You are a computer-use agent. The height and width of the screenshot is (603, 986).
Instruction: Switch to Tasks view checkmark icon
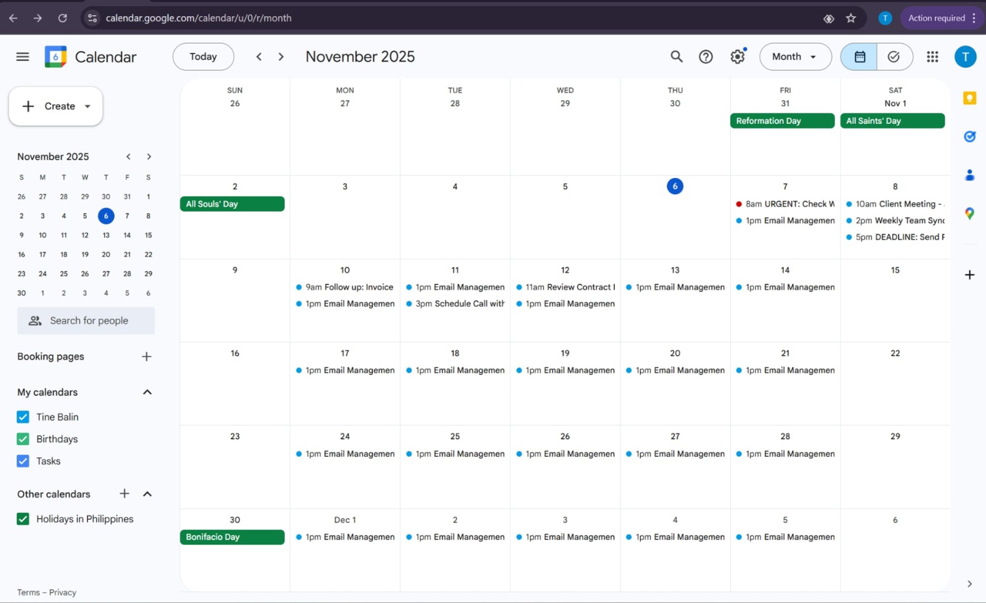(894, 57)
